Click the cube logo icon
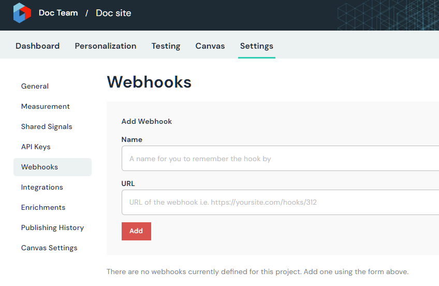The width and height of the screenshot is (439, 286). [22, 13]
